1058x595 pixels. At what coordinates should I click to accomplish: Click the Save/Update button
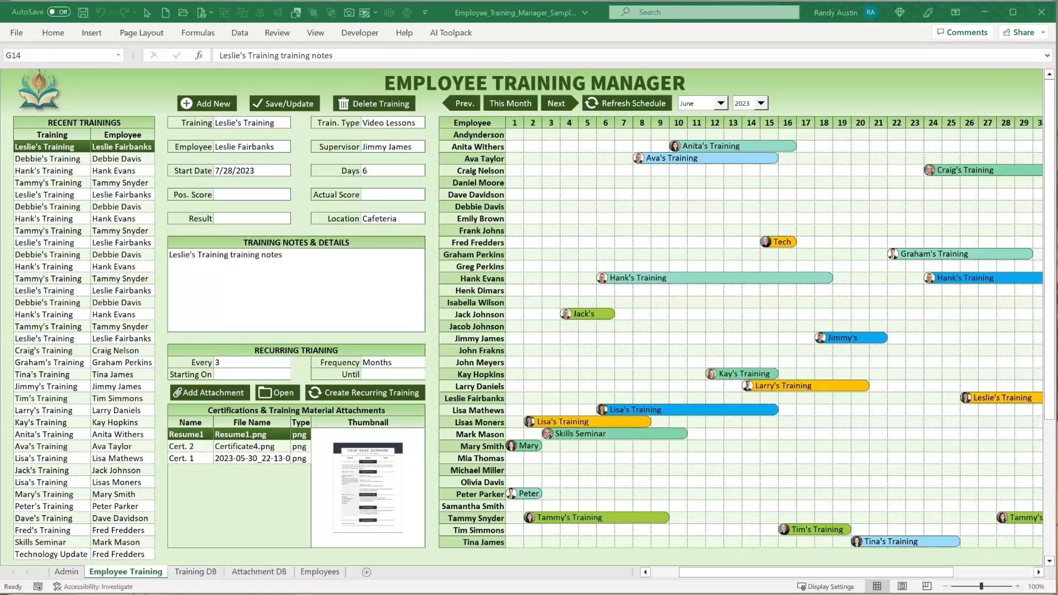coord(284,104)
